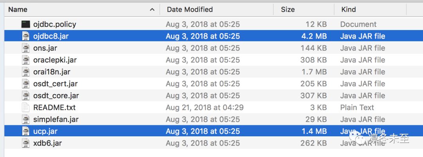Image resolution: width=423 pixels, height=157 pixels.
Task: Click the Plain Text kind of README.txt
Action: [357, 107]
